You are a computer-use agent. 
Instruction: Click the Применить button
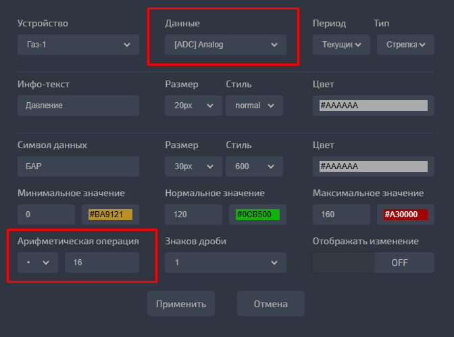pos(181,304)
